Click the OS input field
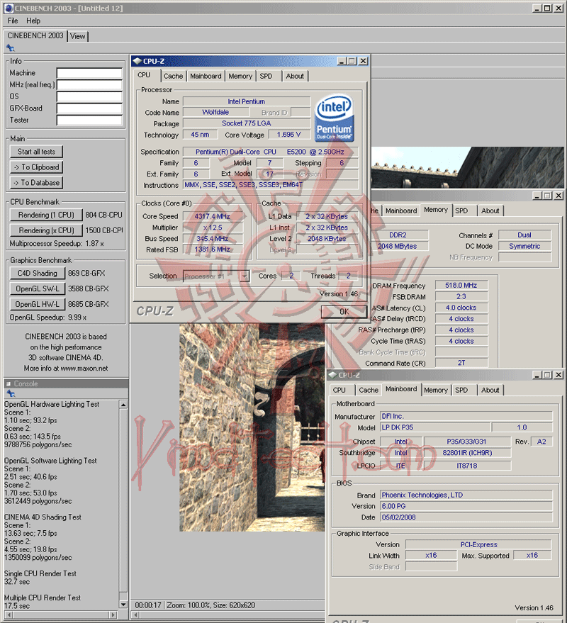This screenshot has width=567, height=623. click(89, 96)
